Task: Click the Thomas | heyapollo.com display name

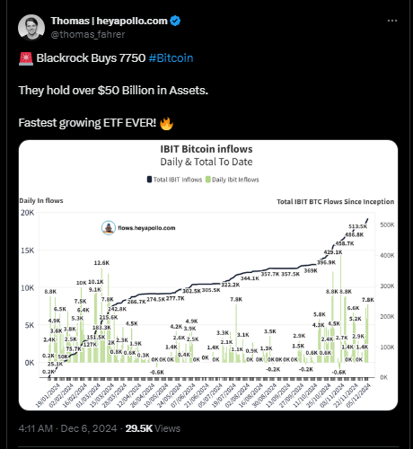Action: tap(109, 21)
